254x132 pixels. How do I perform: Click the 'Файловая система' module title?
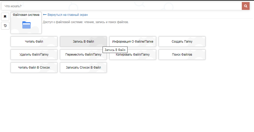26,15
